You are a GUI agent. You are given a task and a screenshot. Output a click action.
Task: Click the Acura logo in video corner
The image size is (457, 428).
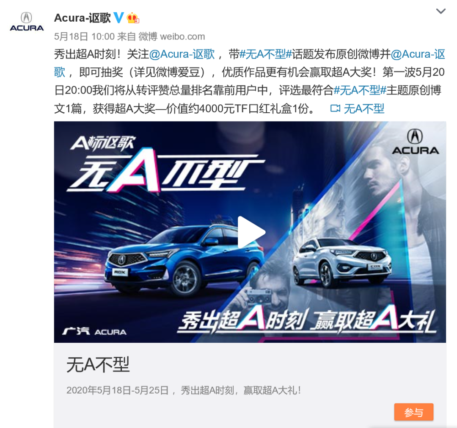coord(416,142)
